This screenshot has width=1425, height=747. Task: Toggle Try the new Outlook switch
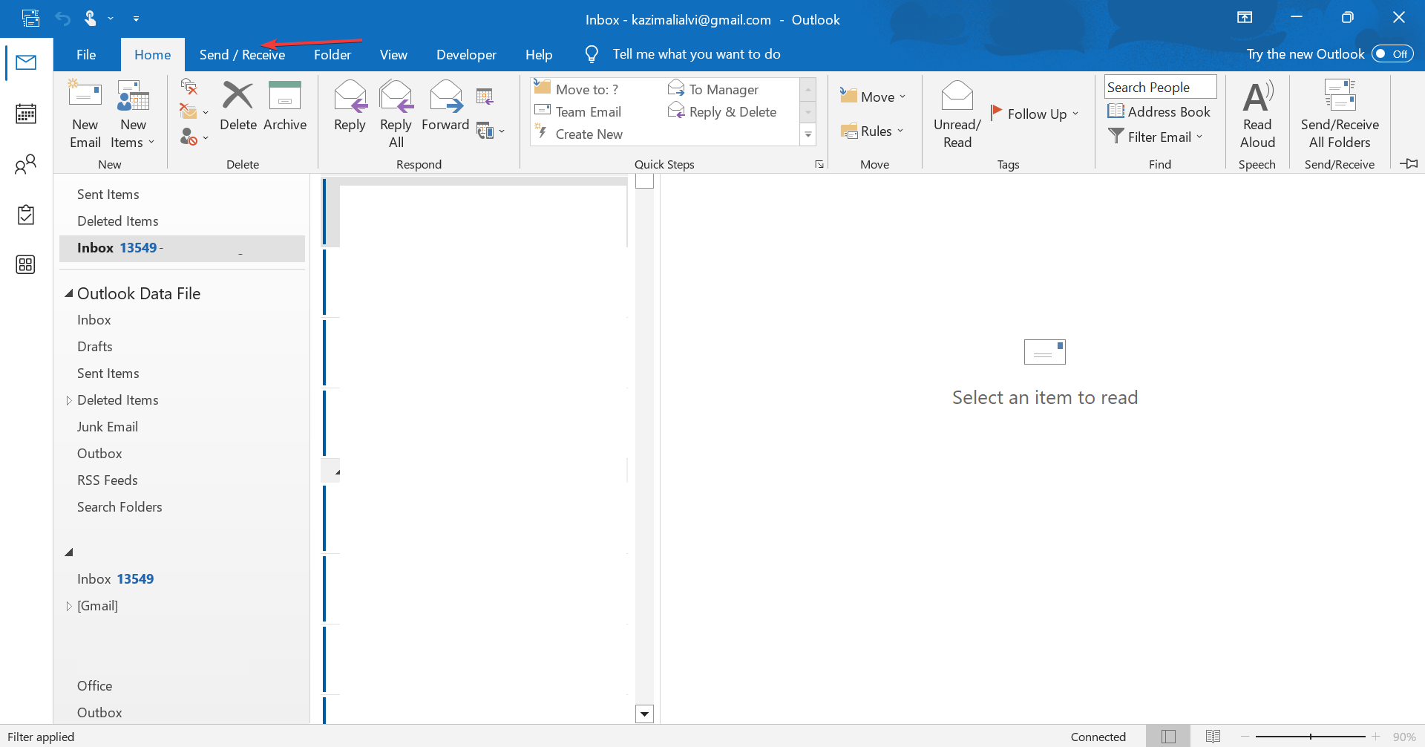coord(1392,53)
